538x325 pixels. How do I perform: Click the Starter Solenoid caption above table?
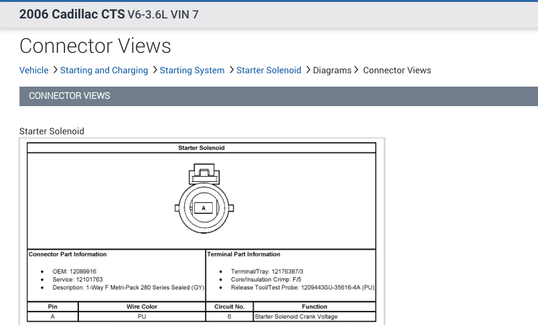52,131
